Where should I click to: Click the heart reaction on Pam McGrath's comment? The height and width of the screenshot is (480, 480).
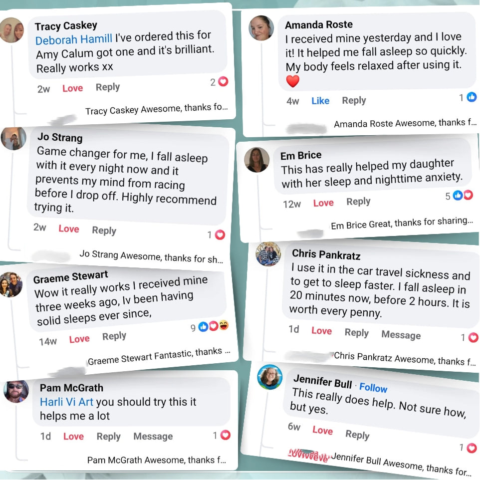[x=226, y=435]
